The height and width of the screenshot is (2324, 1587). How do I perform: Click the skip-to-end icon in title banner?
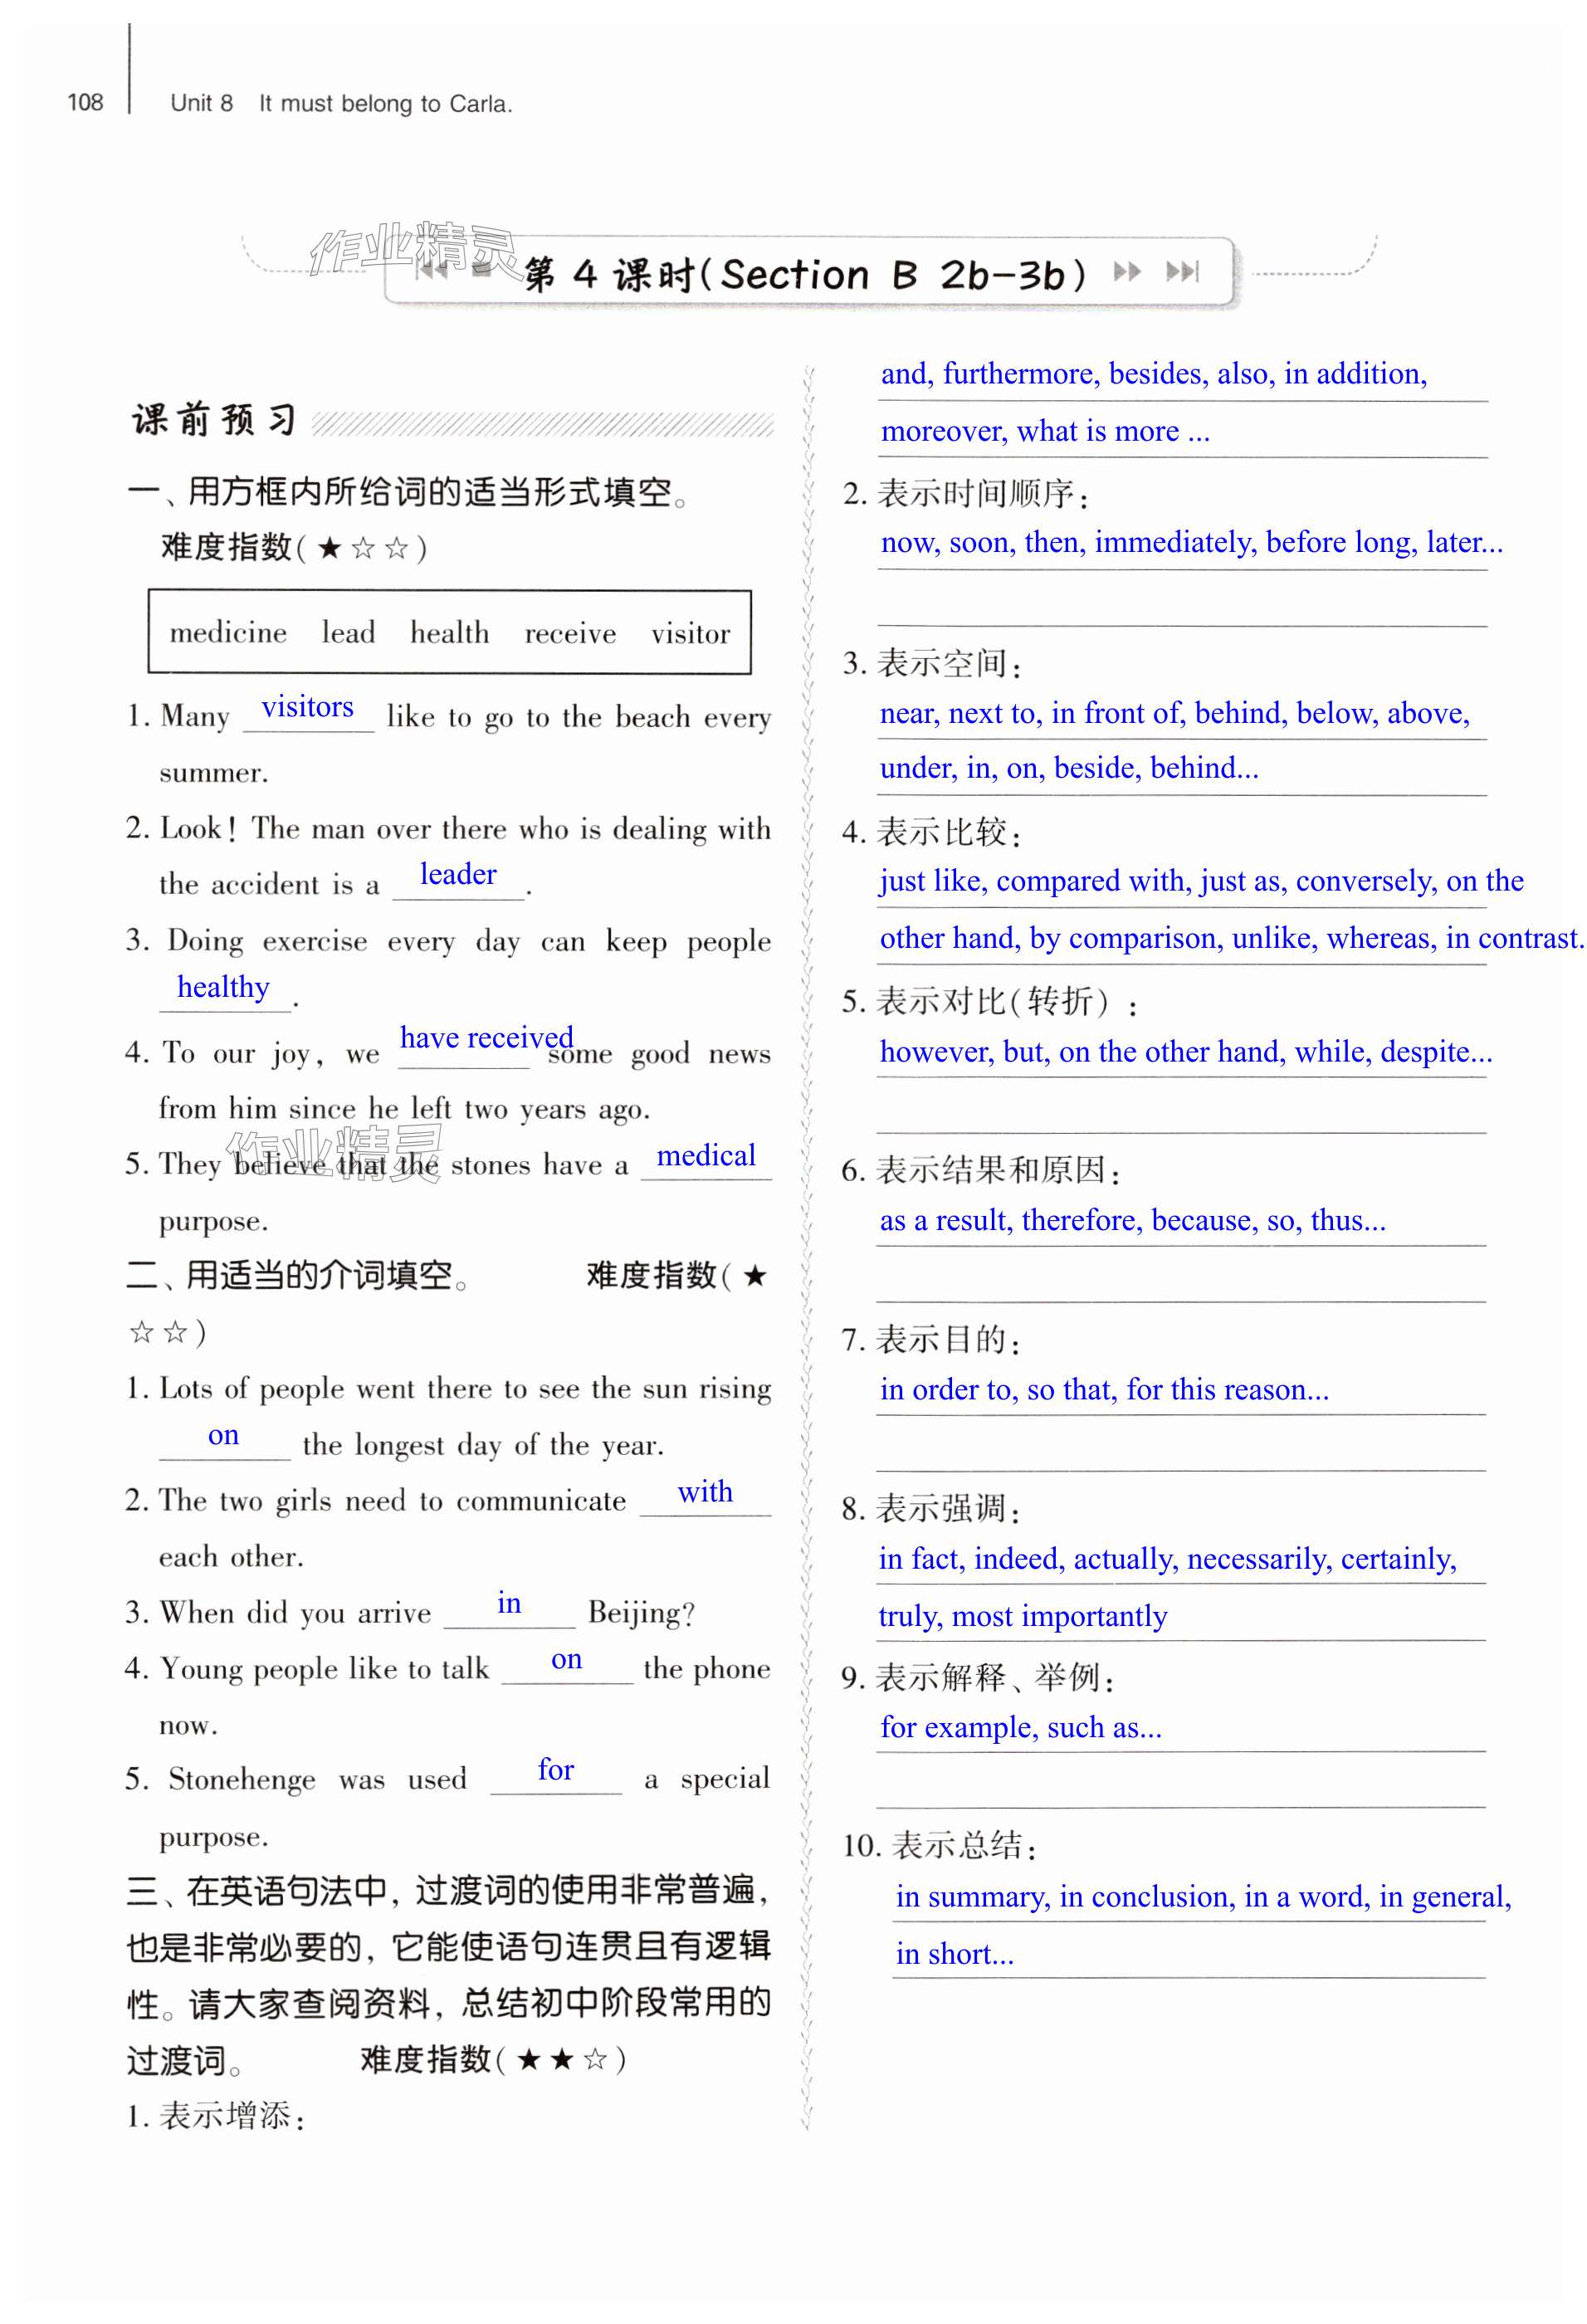tap(1182, 272)
